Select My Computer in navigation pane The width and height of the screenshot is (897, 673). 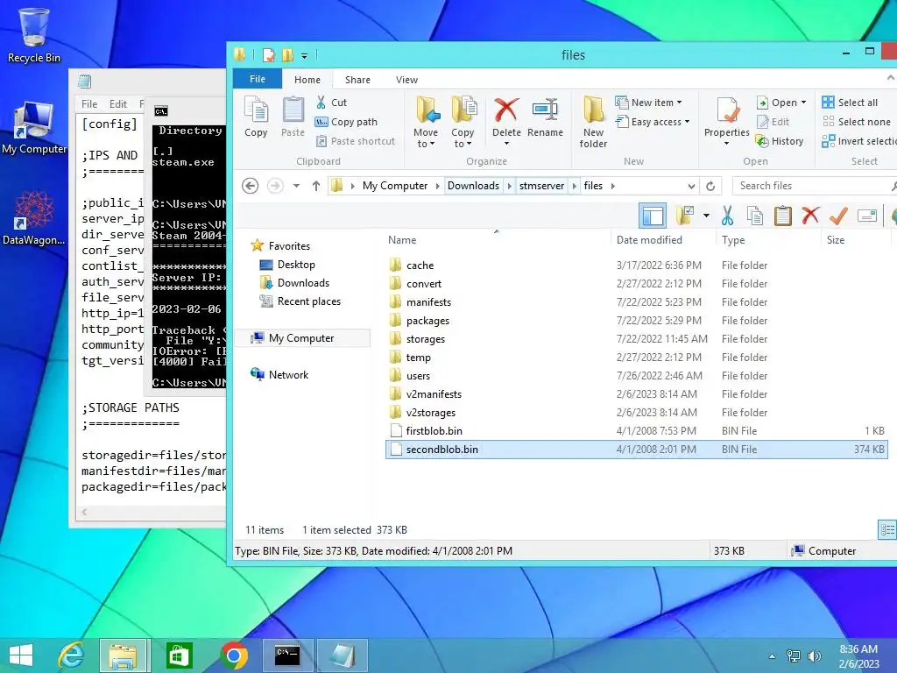point(301,338)
